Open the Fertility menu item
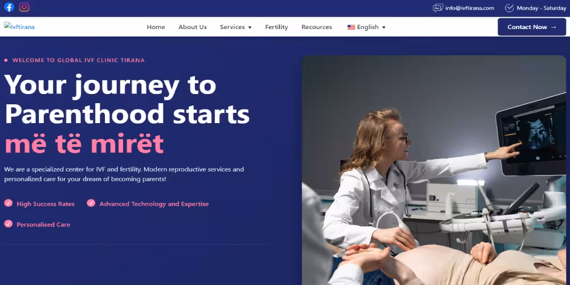570x285 pixels. pyautogui.click(x=276, y=27)
